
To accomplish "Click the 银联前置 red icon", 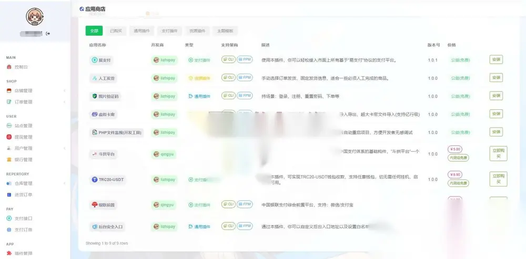I will click(95, 204).
